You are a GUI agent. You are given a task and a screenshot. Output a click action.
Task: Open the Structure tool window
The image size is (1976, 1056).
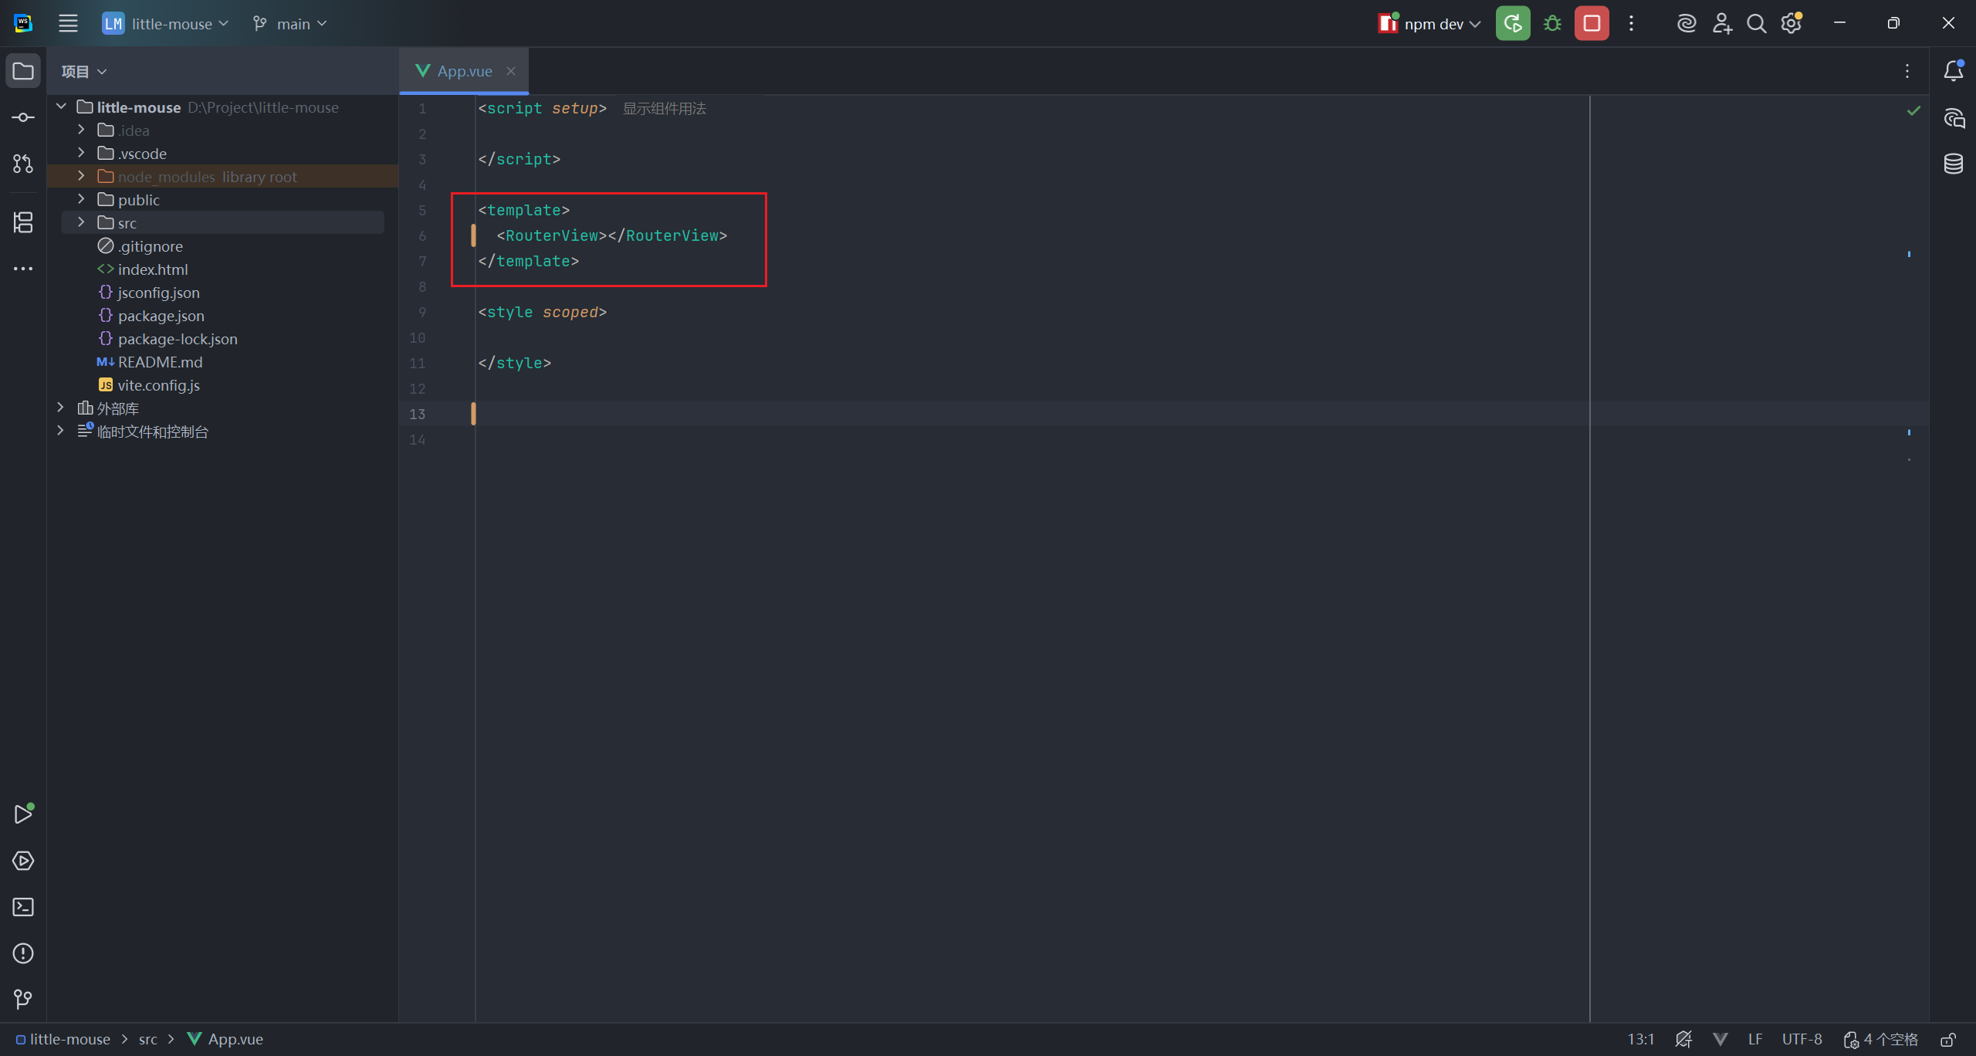[23, 222]
